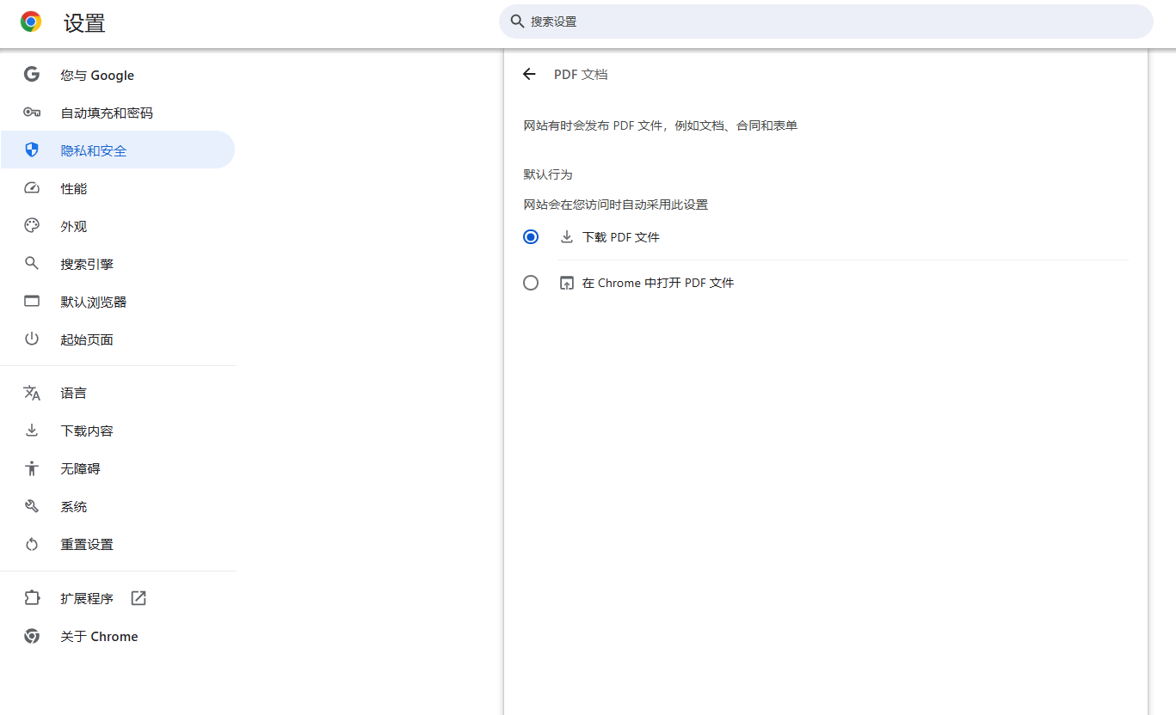Open the 性能 settings section
Image resolution: width=1176 pixels, height=715 pixels.
click(x=118, y=188)
